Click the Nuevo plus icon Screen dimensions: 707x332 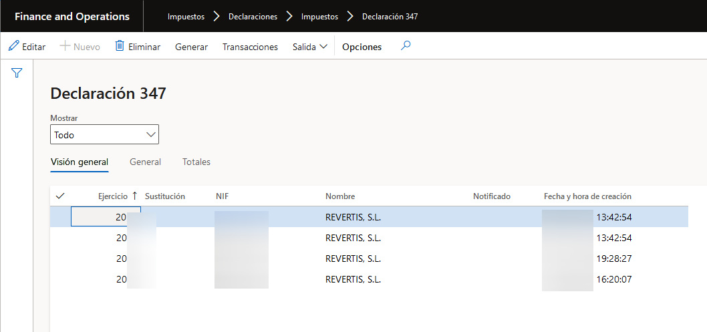(x=65, y=46)
